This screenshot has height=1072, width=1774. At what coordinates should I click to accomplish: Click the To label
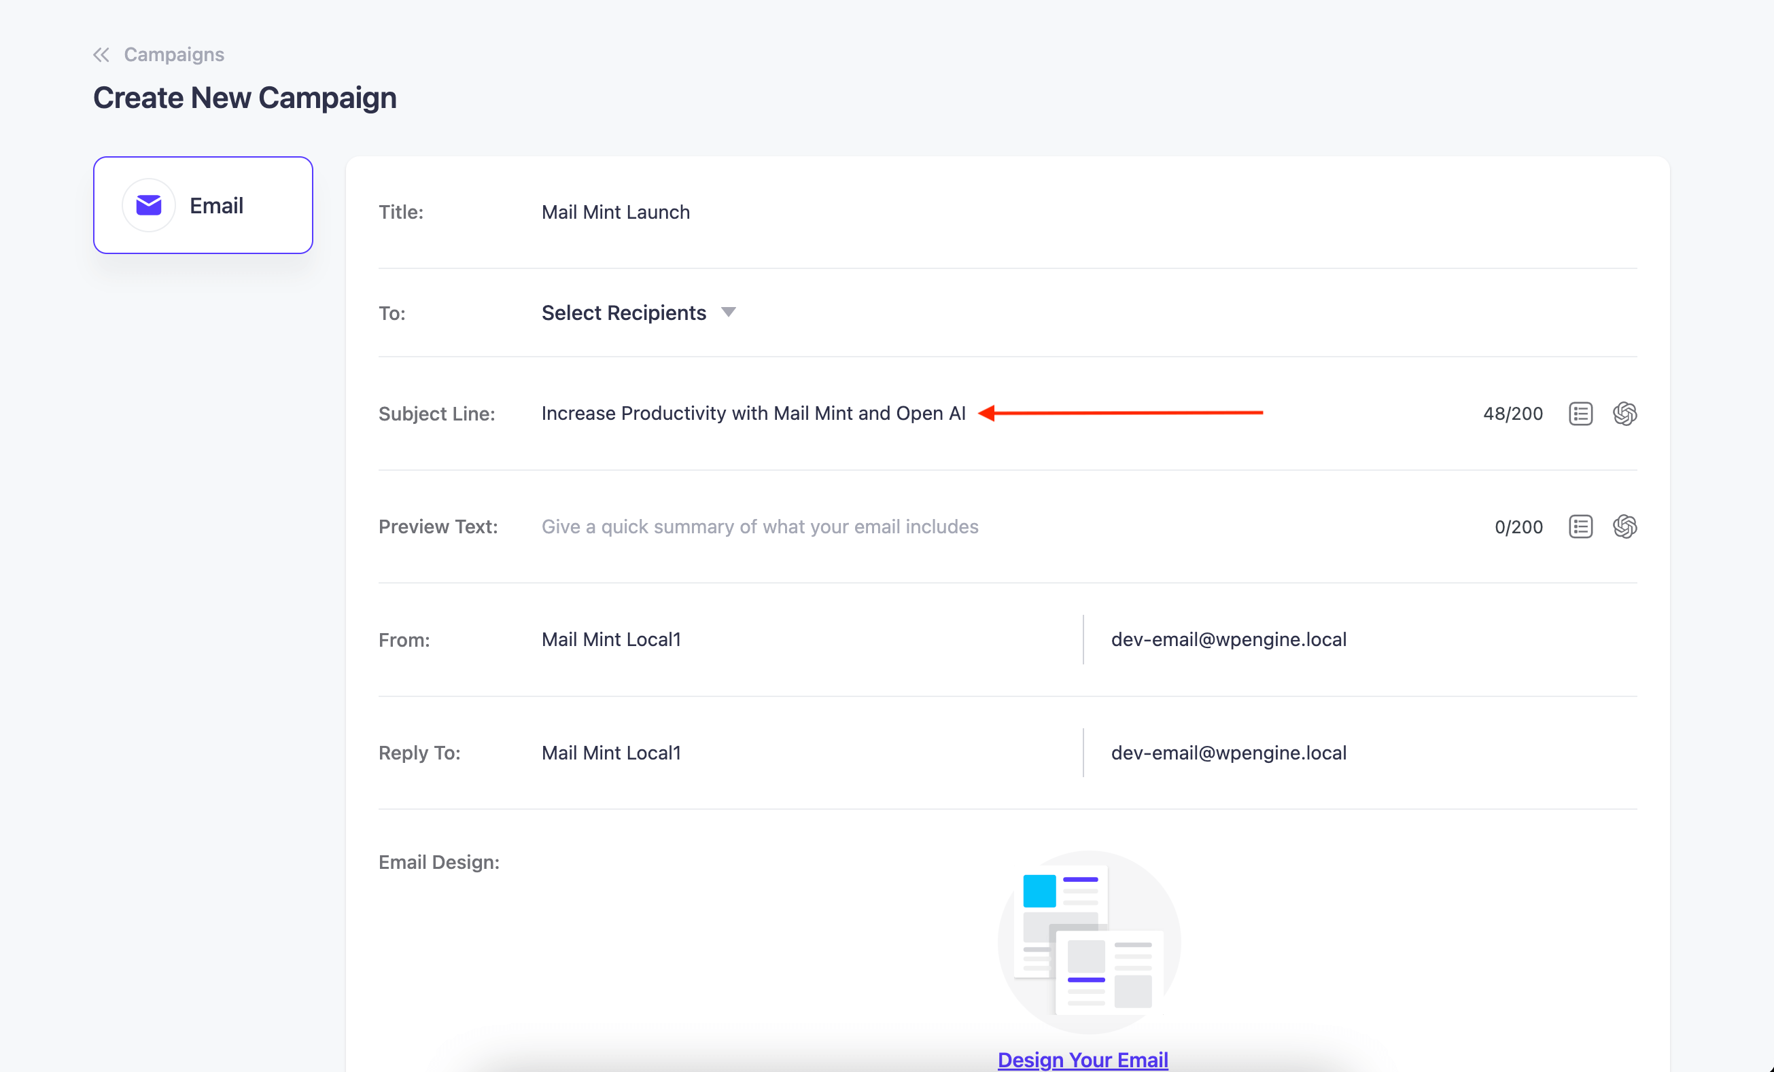392,313
